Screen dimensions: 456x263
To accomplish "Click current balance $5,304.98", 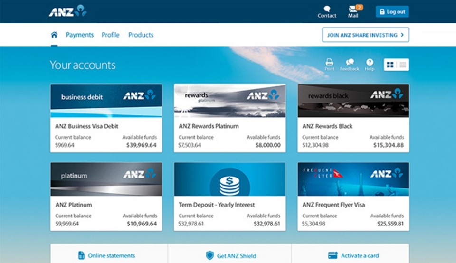I will tap(313, 224).
